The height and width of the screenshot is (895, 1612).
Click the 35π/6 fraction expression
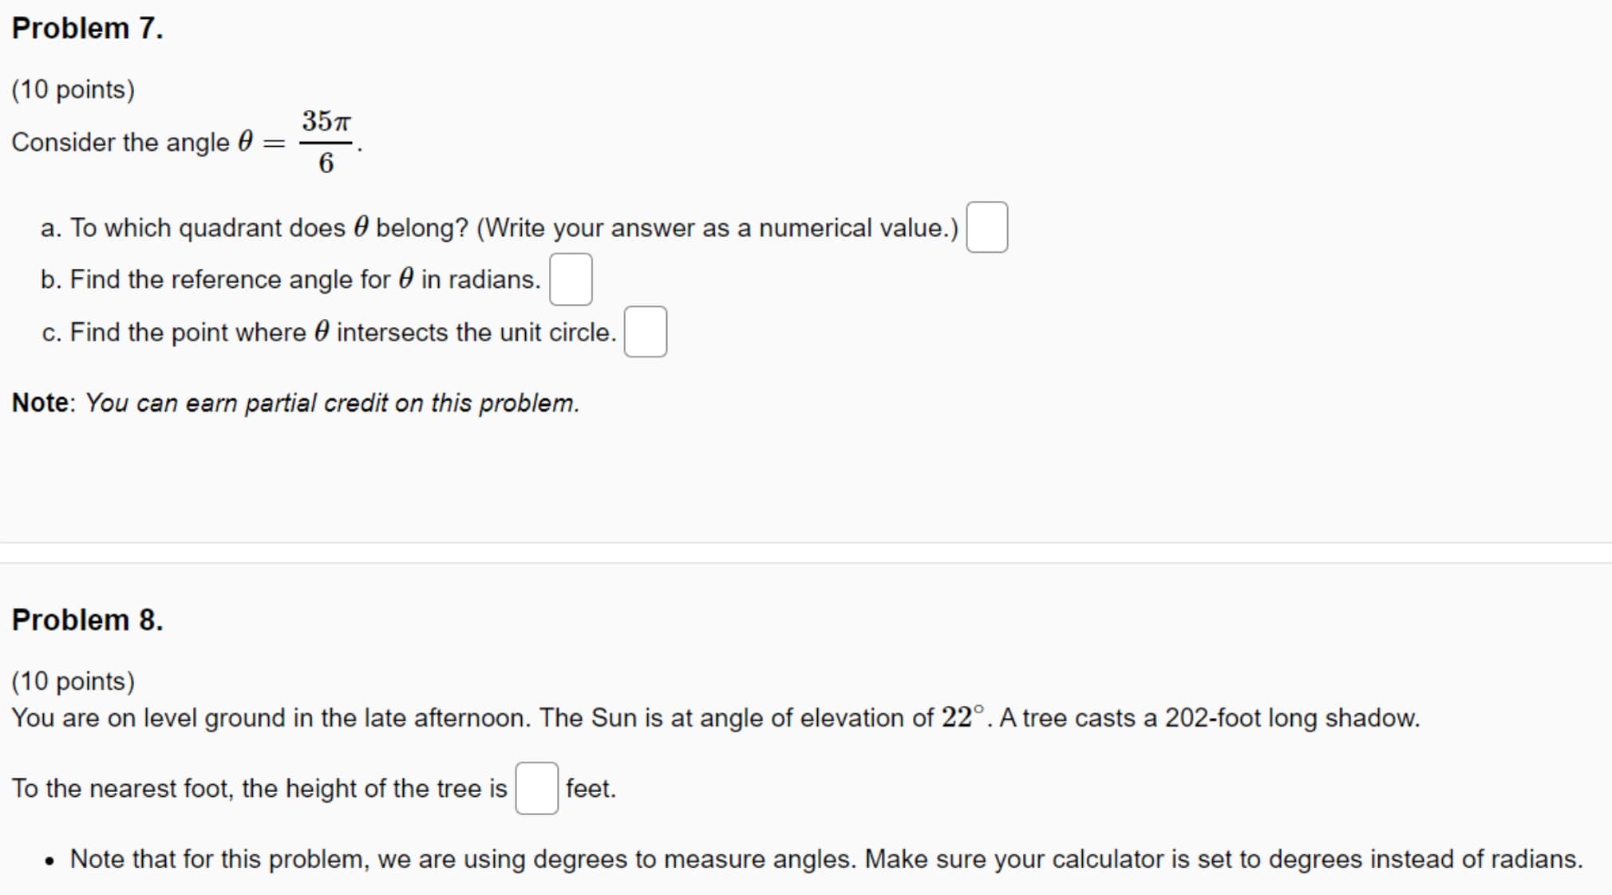pos(326,142)
